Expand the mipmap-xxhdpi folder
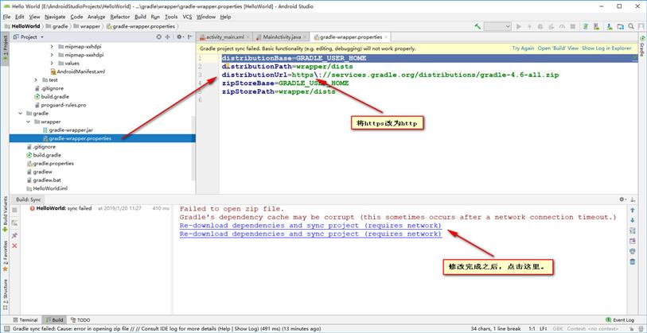Viewport: 647px width, 333px height. tap(52, 47)
